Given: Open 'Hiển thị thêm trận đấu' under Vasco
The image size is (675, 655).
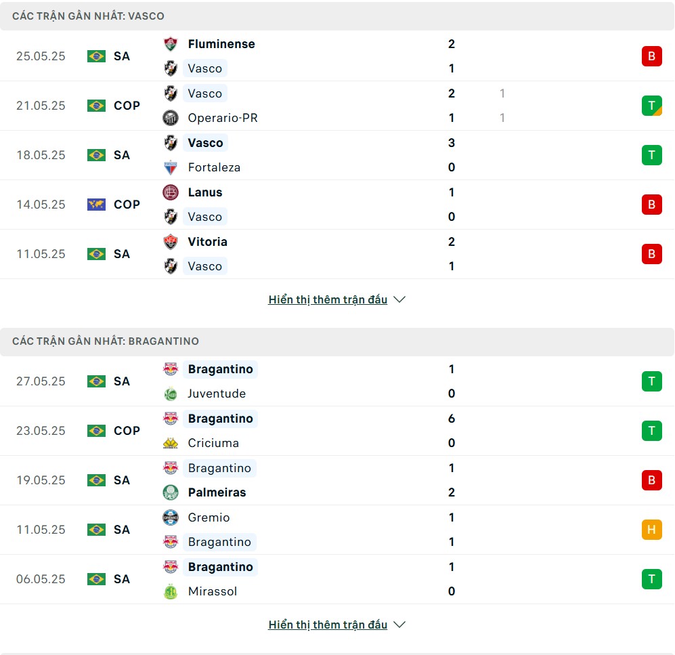Looking at the screenshot, I should 328,299.
